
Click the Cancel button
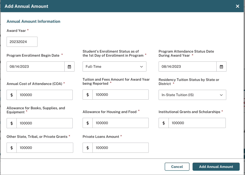[x=177, y=167]
